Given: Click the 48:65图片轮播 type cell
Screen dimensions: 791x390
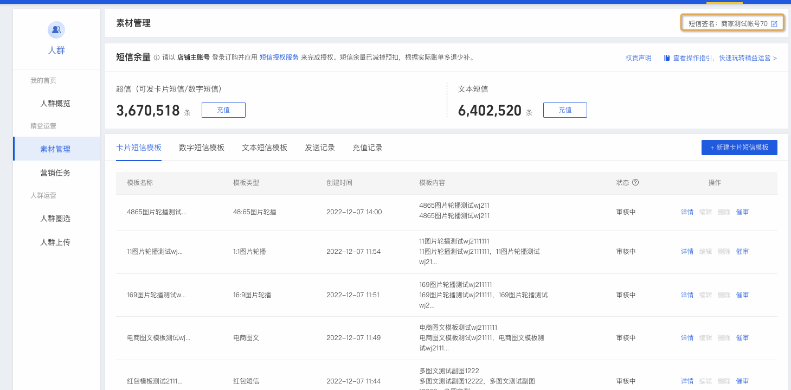Looking at the screenshot, I should click(255, 212).
